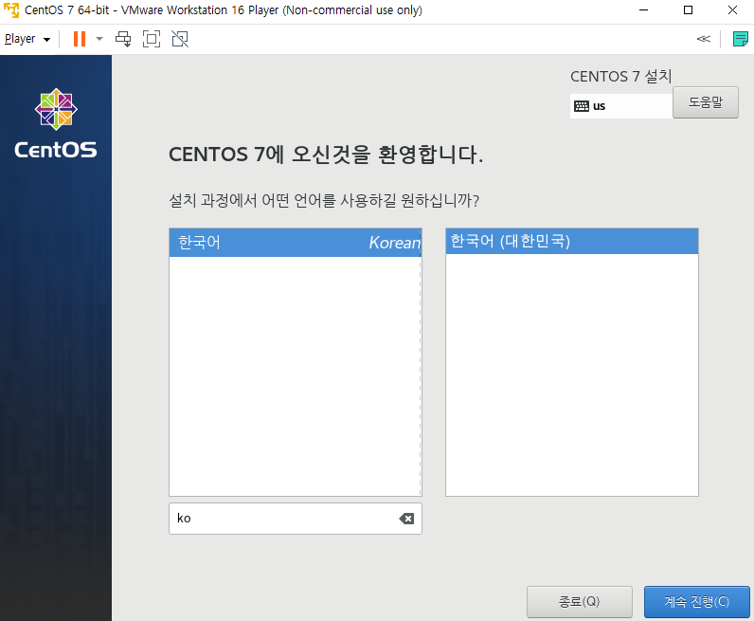Viewport: 754px width, 621px height.
Task: Collapse toolbar with double-chevron icon
Action: coord(703,39)
